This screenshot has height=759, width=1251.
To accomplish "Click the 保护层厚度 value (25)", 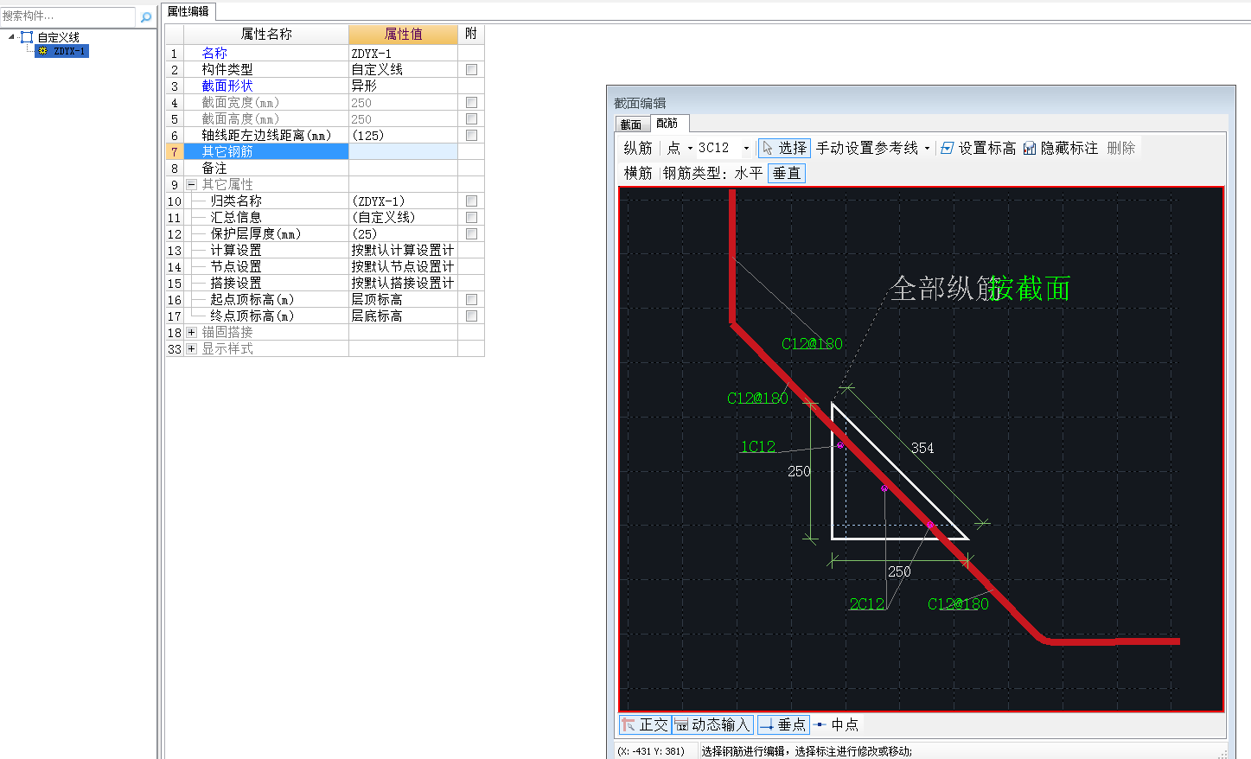I will [403, 233].
